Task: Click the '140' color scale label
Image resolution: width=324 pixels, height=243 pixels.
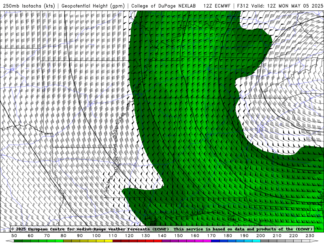Action: click(162, 236)
